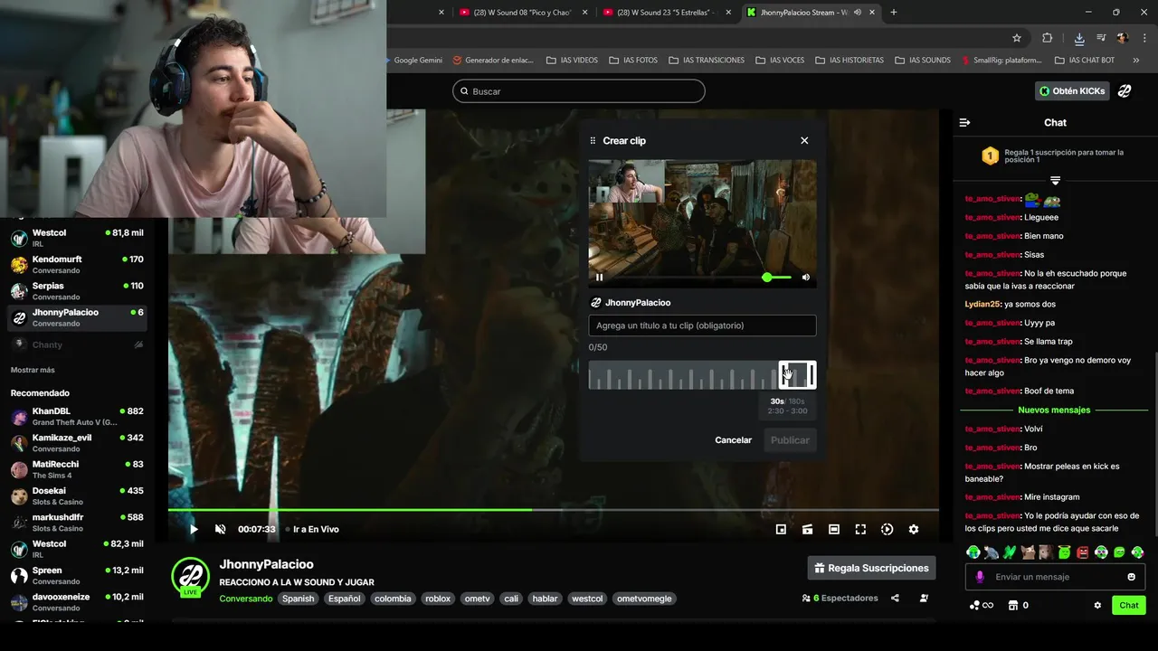
Task: Open player settings gear
Action: (914, 529)
